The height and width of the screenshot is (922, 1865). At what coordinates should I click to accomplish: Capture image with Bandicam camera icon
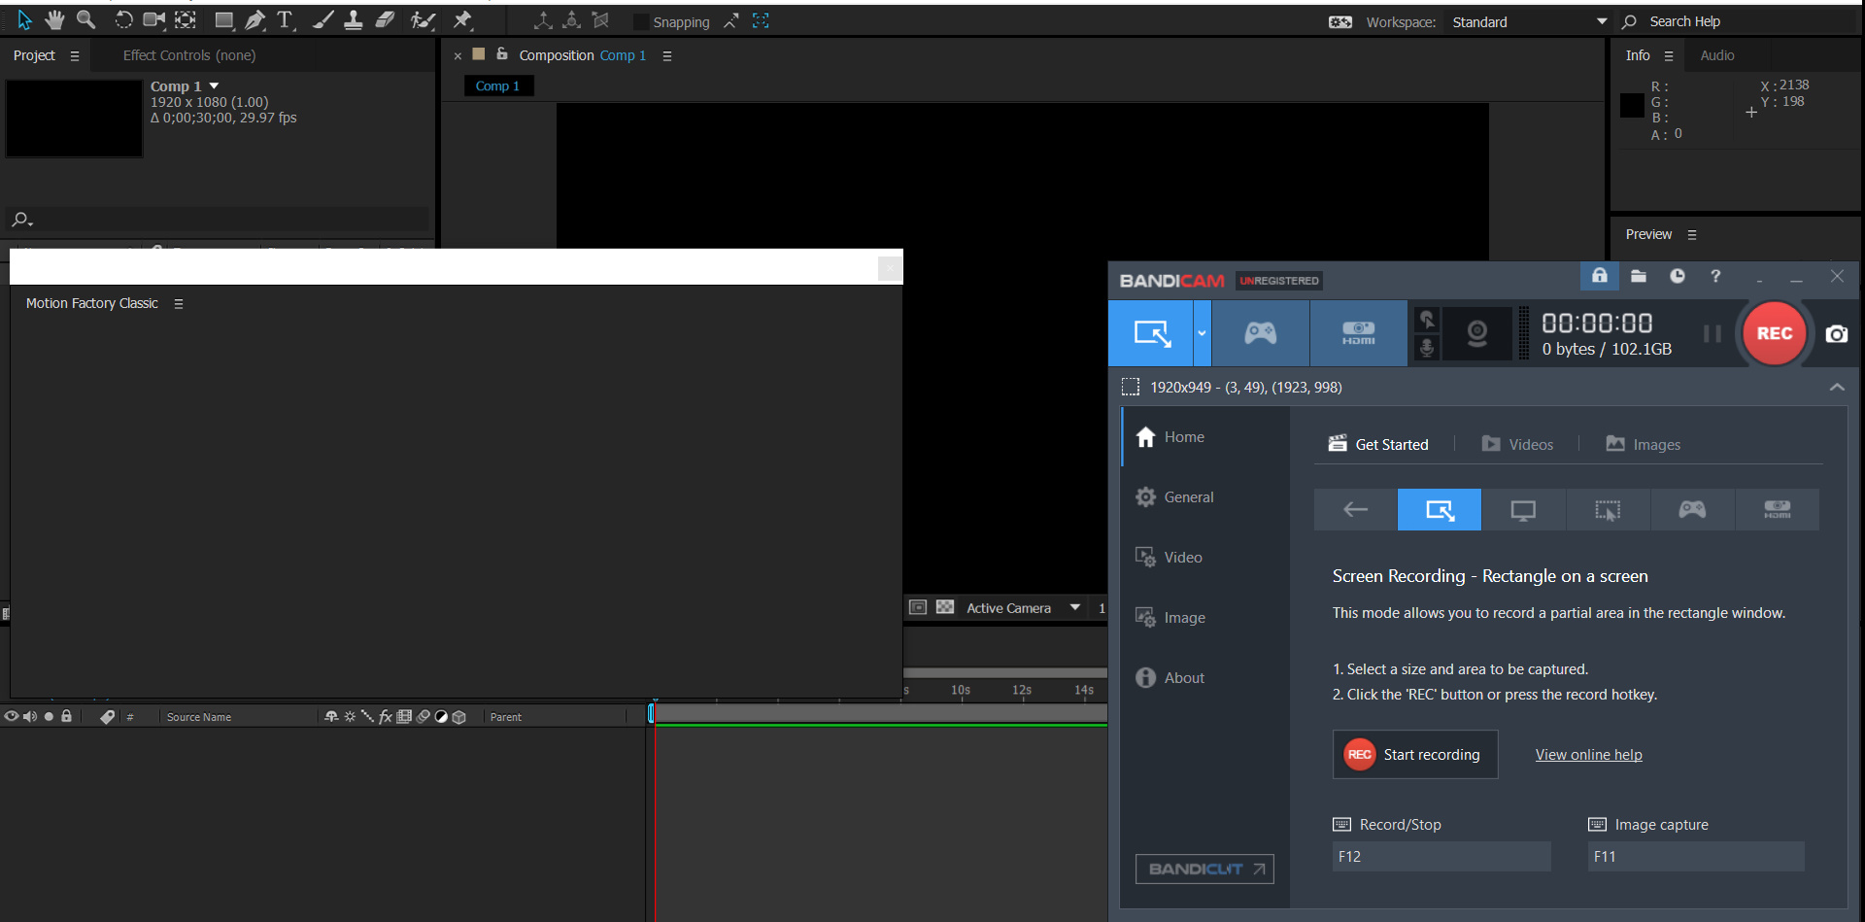pos(1837,334)
